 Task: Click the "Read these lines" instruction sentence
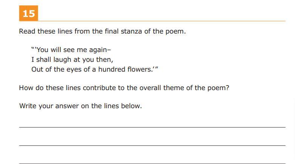(x=102, y=31)
